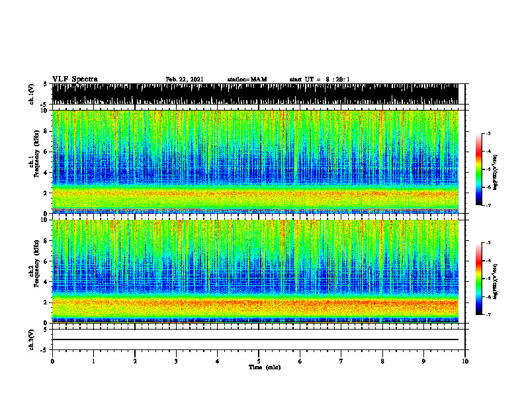This screenshot has width=524, height=405.
Task: Click the ch.2 colorbar log(PSD) unit label
Action: pos(496,281)
